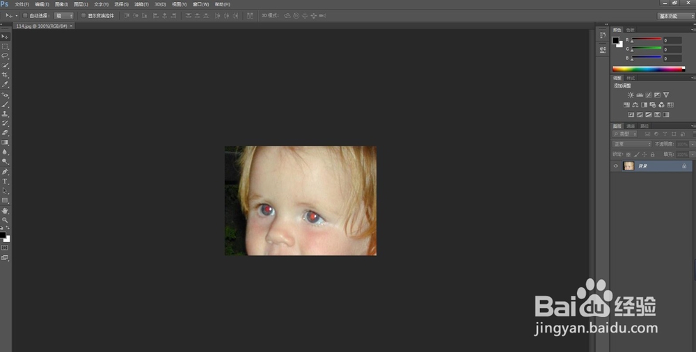Open the 窗口(W) menu

[200, 4]
